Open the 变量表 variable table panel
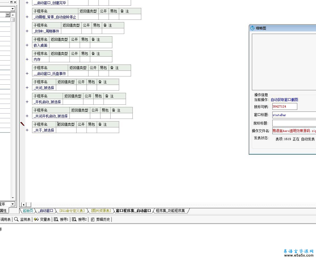This screenshot has width=316, height=259. [42, 219]
